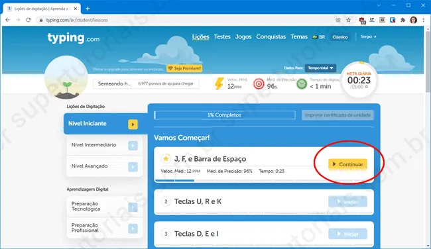The width and height of the screenshot is (431, 249).
Task: Click the number 2 lesson badge
Action: 166,201
